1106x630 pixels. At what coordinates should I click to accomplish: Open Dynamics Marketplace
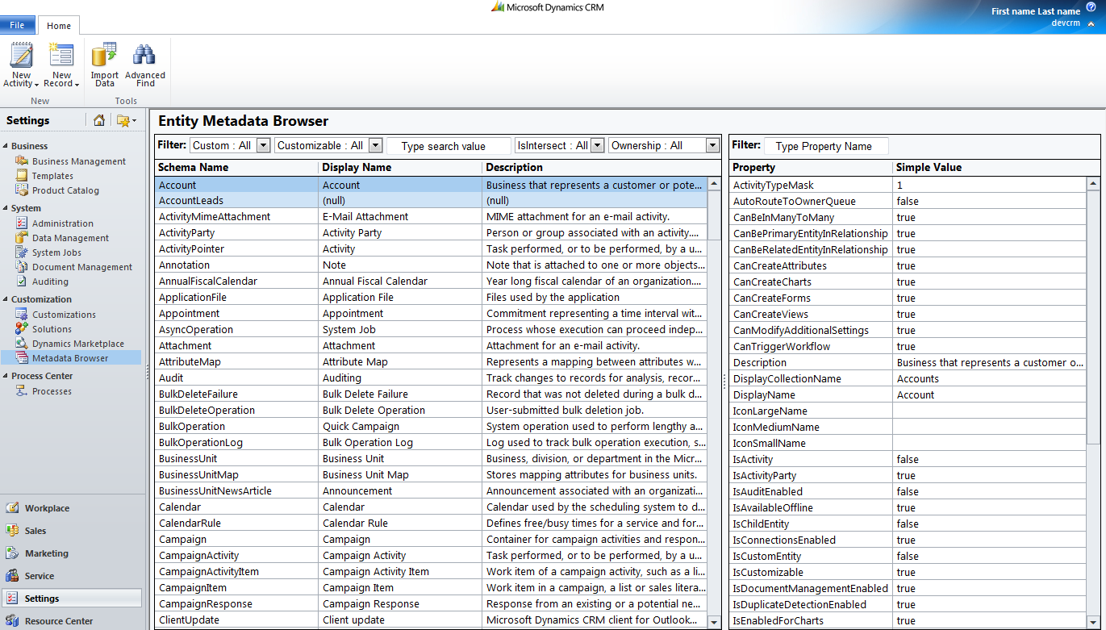[78, 344]
